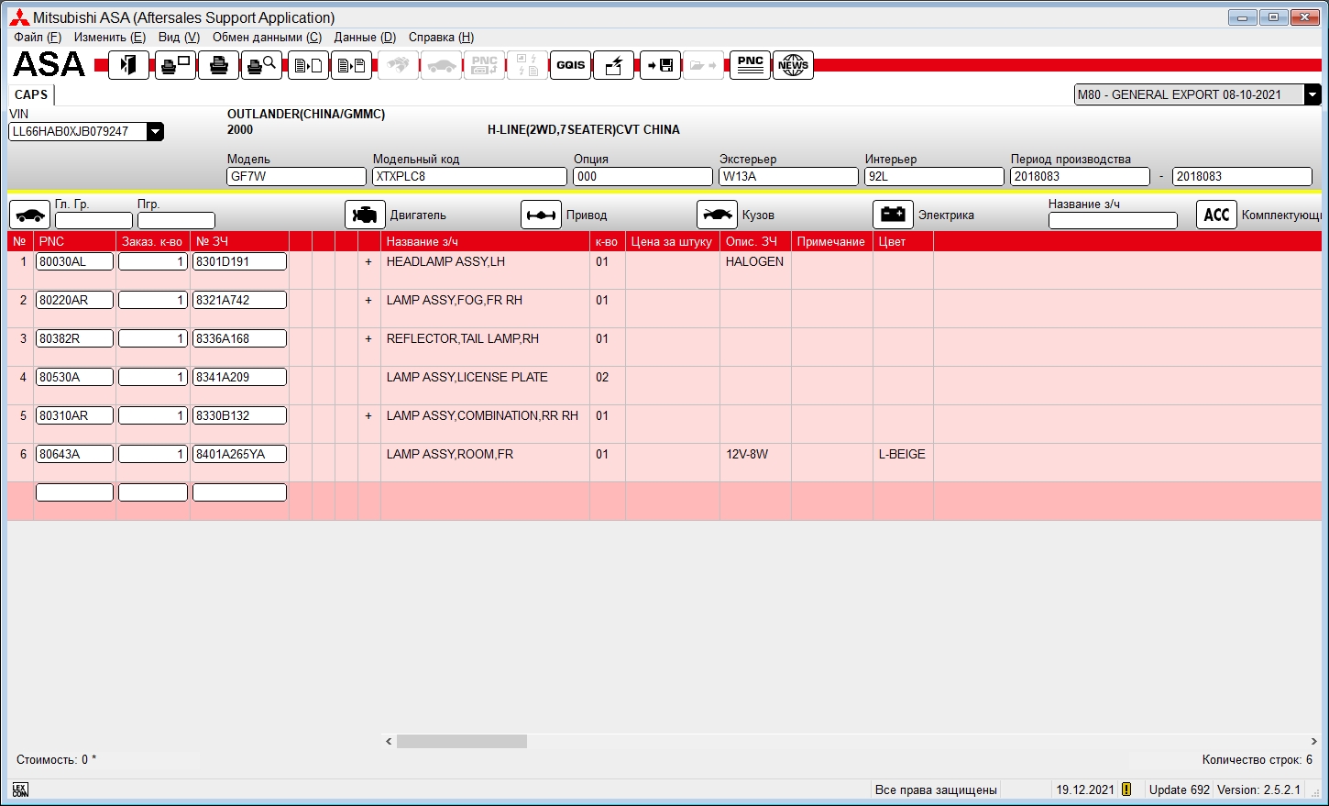
Task: Open the Данные menu
Action: (365, 38)
